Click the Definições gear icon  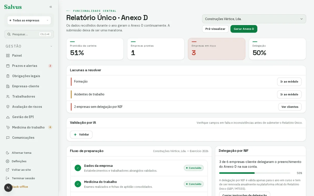point(8,161)
